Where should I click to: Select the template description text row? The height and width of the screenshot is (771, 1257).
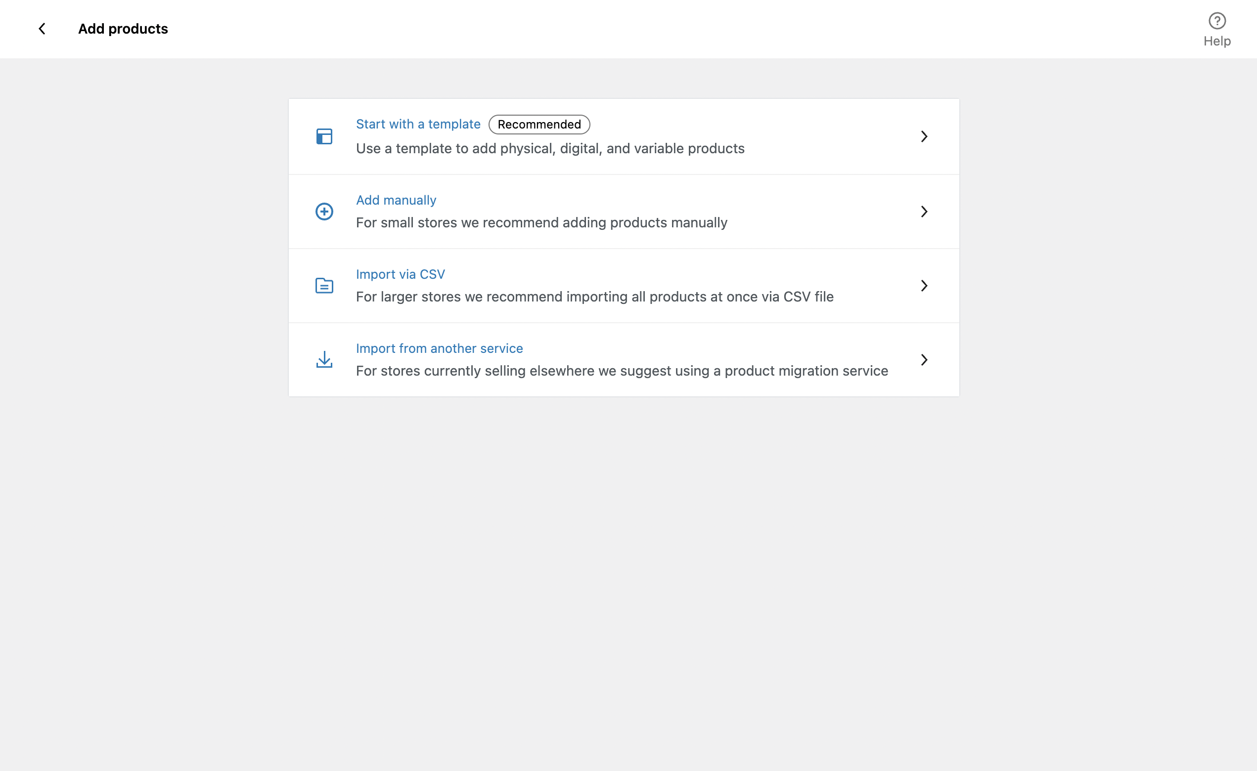coord(550,149)
